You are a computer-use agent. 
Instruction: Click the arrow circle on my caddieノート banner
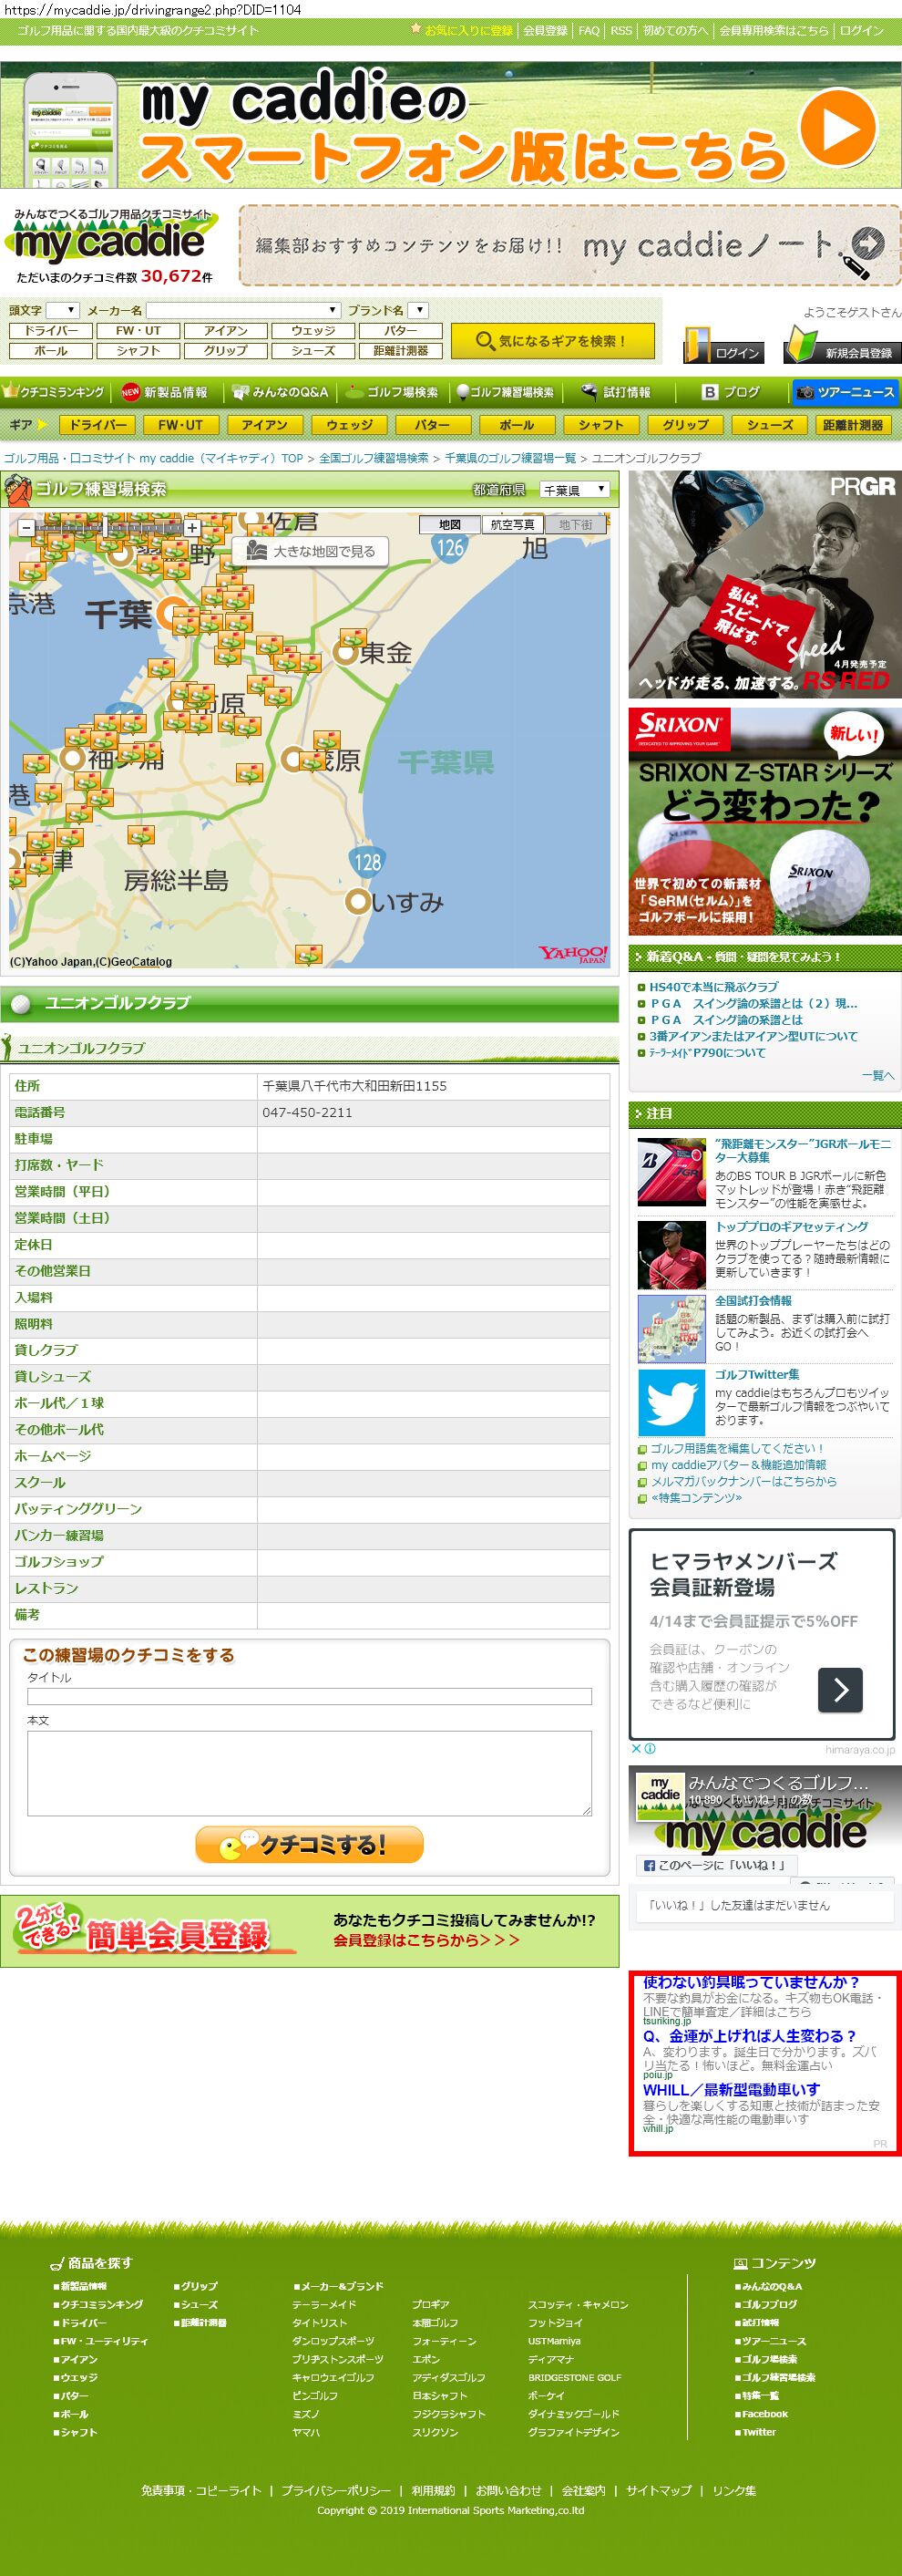point(867,244)
